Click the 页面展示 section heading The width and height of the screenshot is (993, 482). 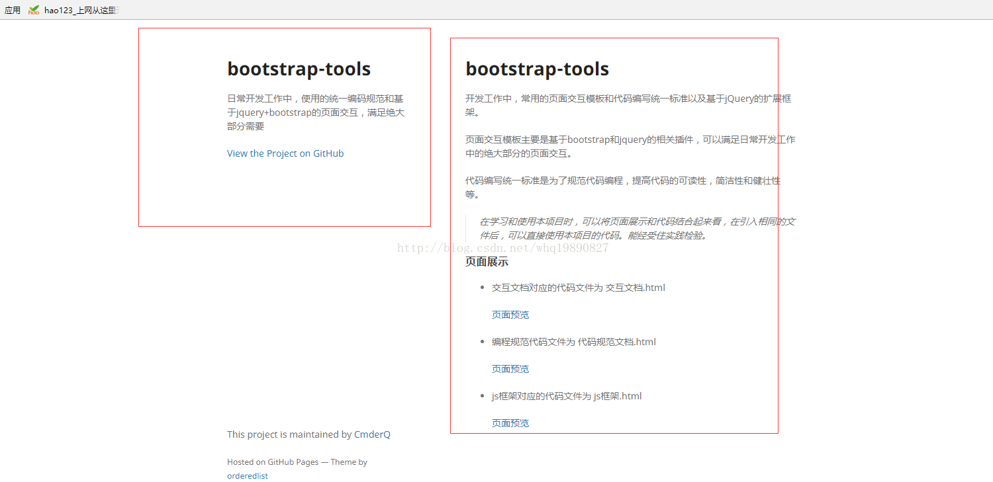(x=487, y=262)
